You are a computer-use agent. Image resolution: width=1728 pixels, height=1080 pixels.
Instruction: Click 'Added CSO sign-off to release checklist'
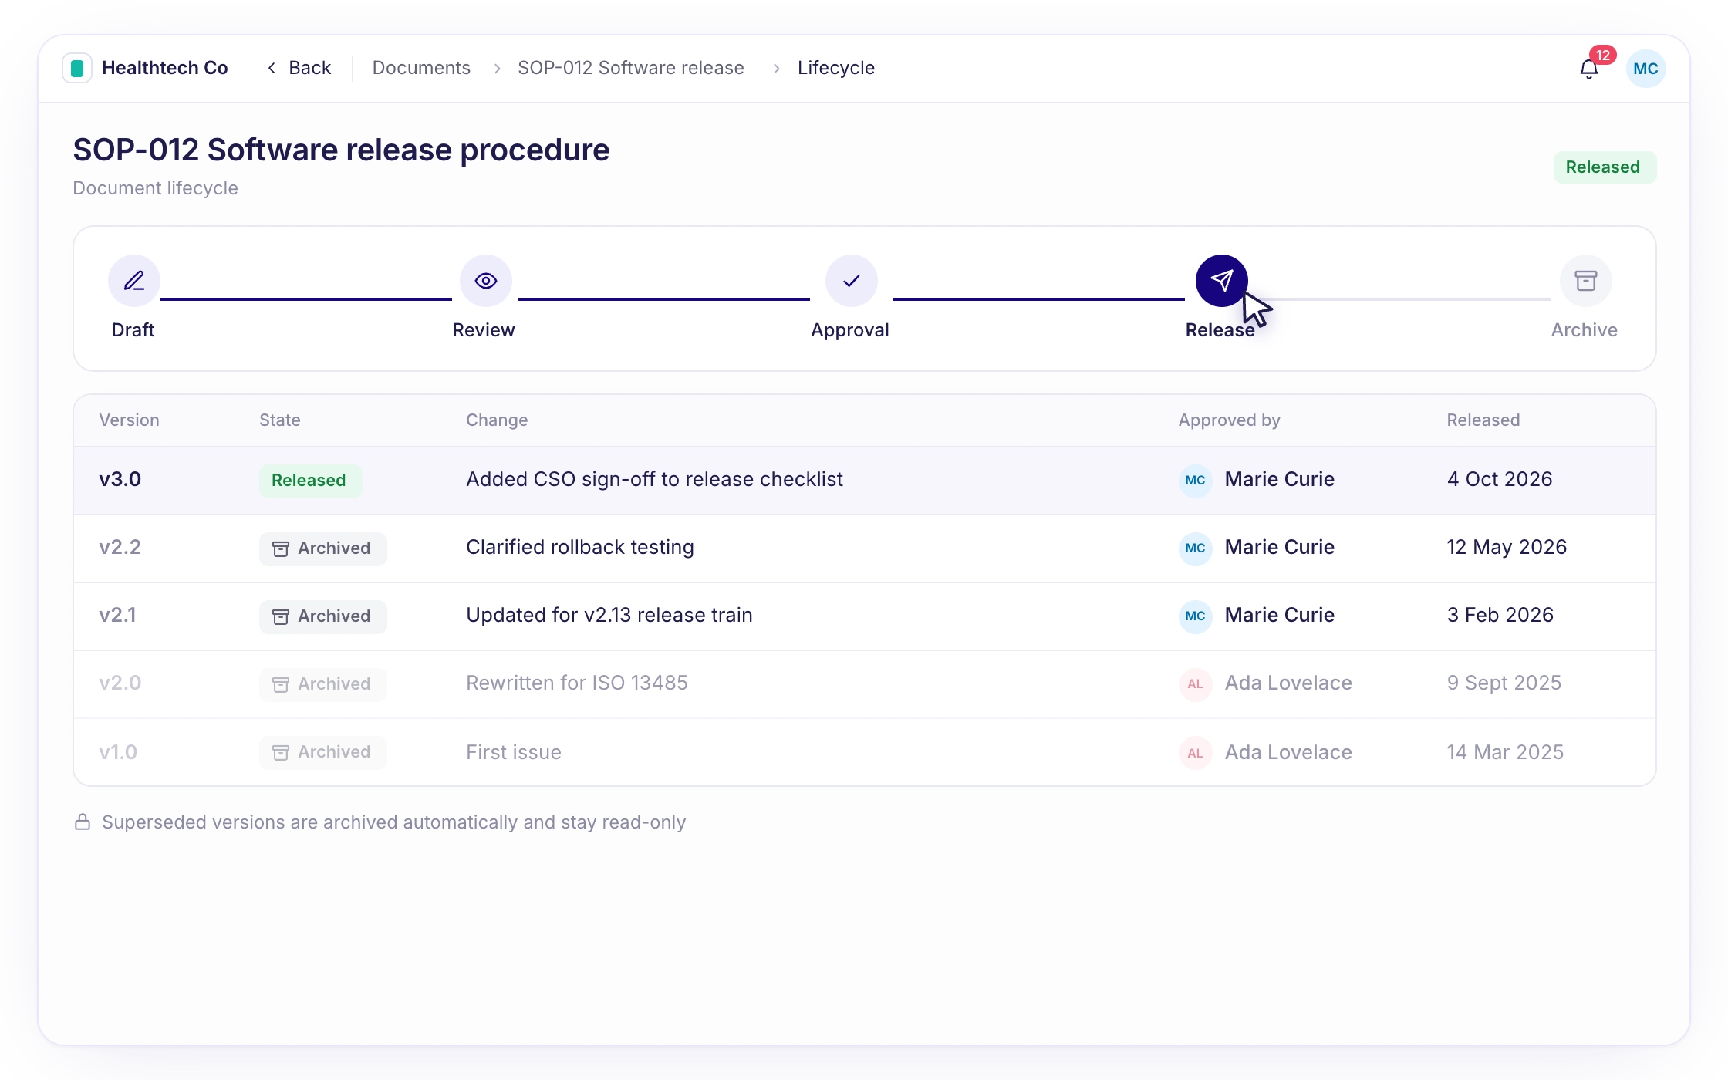(654, 479)
